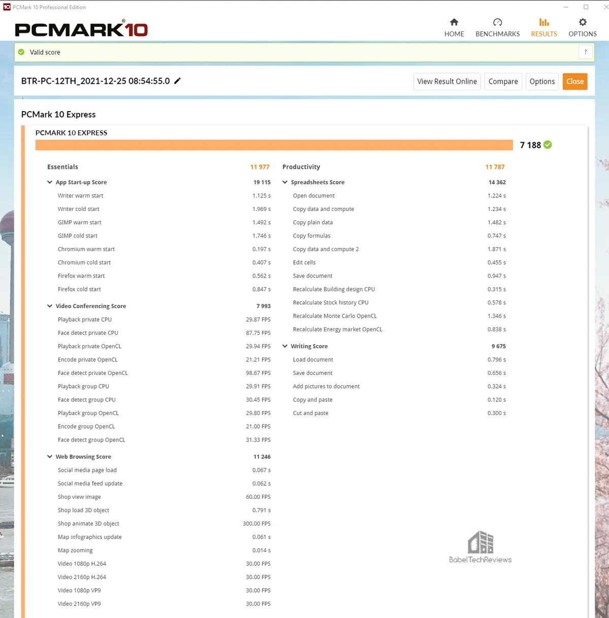This screenshot has width=609, height=618.
Task: Click Open document in Spreadsheets
Action: (x=314, y=196)
